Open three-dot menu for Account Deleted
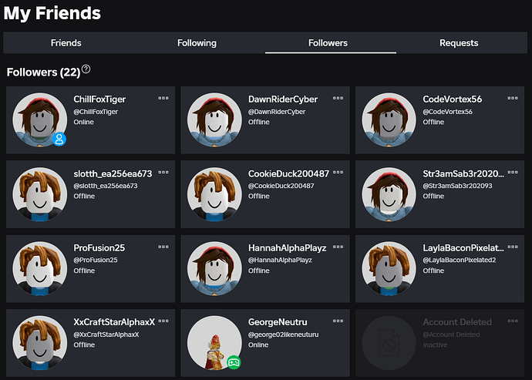 coord(513,321)
